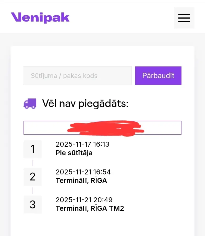Viewport: 205px width, 236px height.
Task: Click the 2025-11-21 16:54 timestamp
Action: tap(83, 172)
